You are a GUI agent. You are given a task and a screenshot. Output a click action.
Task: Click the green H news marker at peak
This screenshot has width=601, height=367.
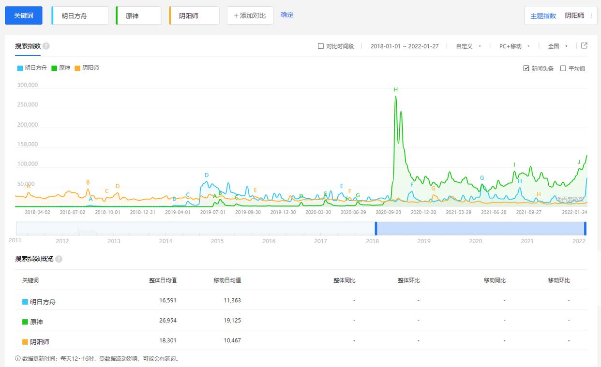(x=395, y=89)
